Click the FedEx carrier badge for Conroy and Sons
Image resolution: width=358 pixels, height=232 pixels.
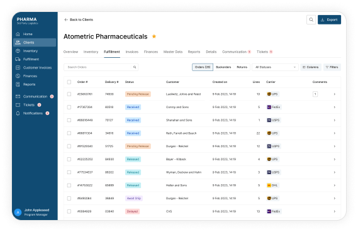click(274, 107)
